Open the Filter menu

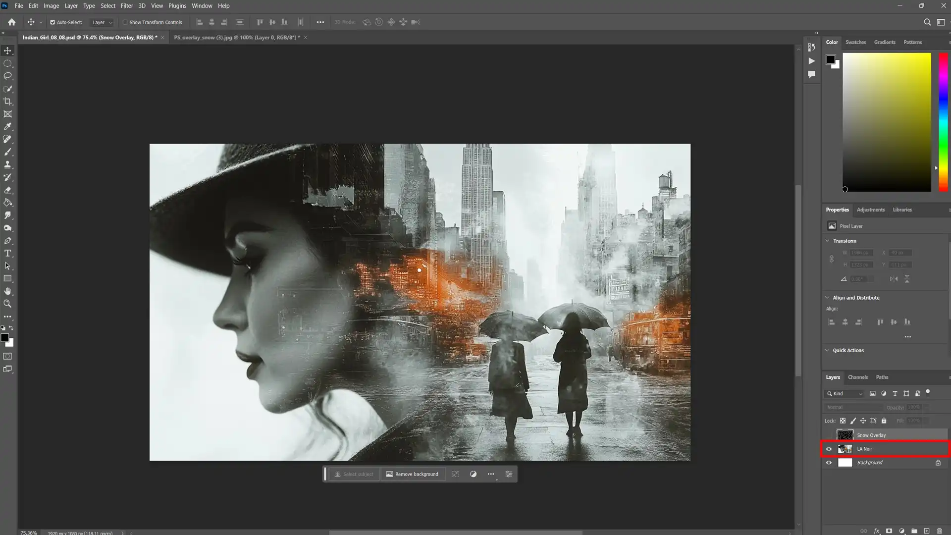pos(126,5)
